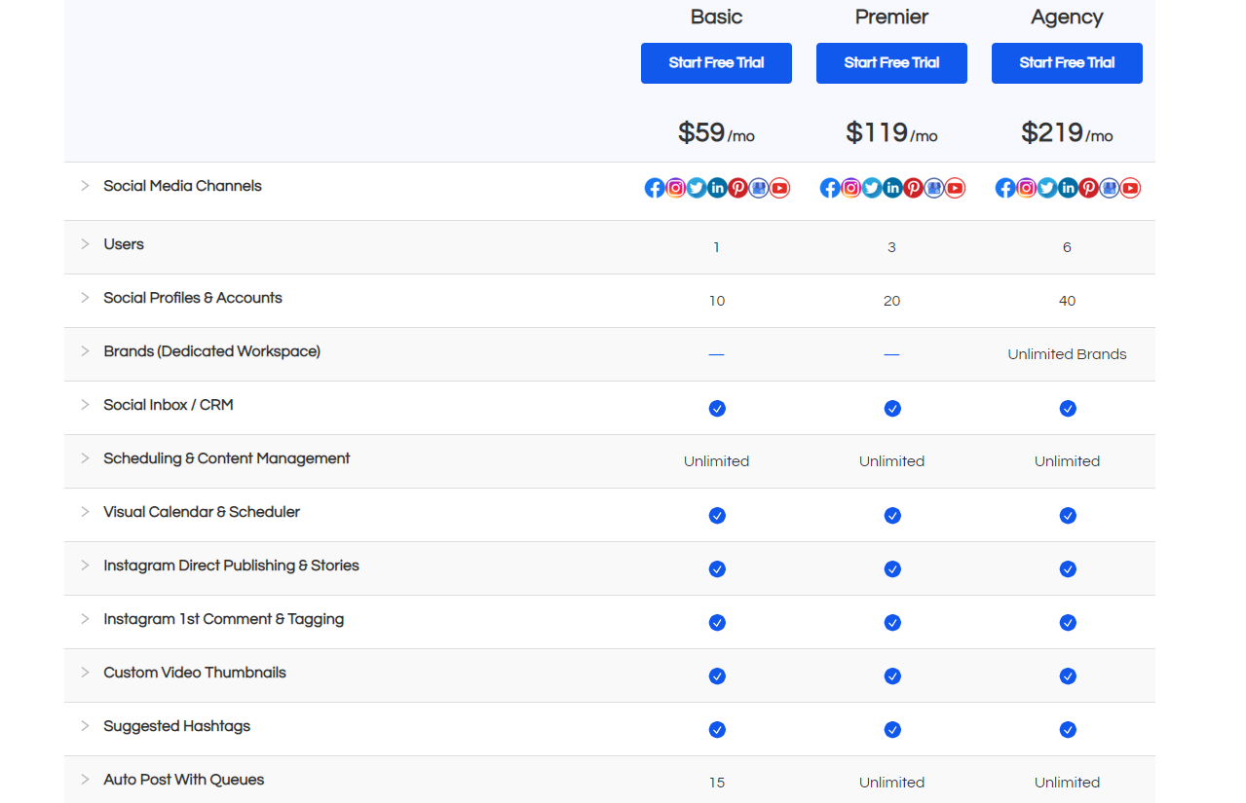Viewport: 1246px width, 803px height.
Task: Expand the Social Profiles & Accounts chevron
Action: 85,297
